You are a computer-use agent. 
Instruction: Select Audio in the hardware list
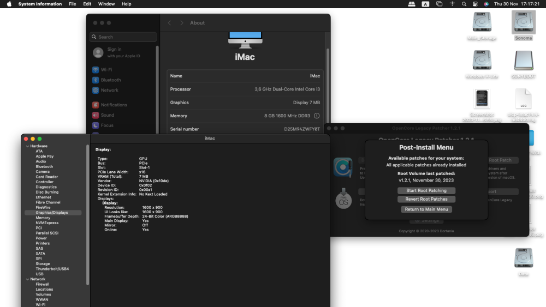[x=41, y=161]
